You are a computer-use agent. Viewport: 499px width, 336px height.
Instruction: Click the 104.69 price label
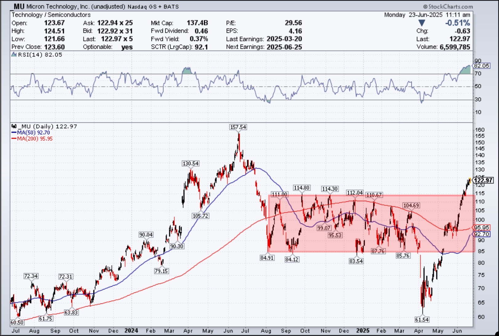[x=411, y=205]
